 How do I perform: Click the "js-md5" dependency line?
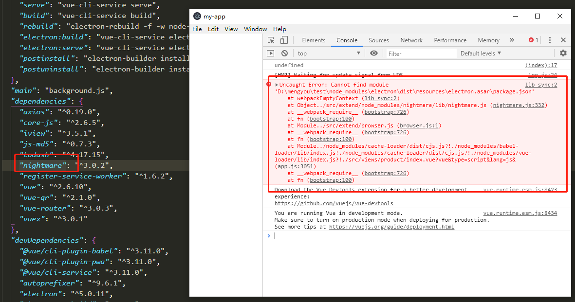click(x=59, y=144)
